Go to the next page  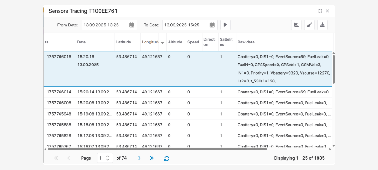pos(139,158)
